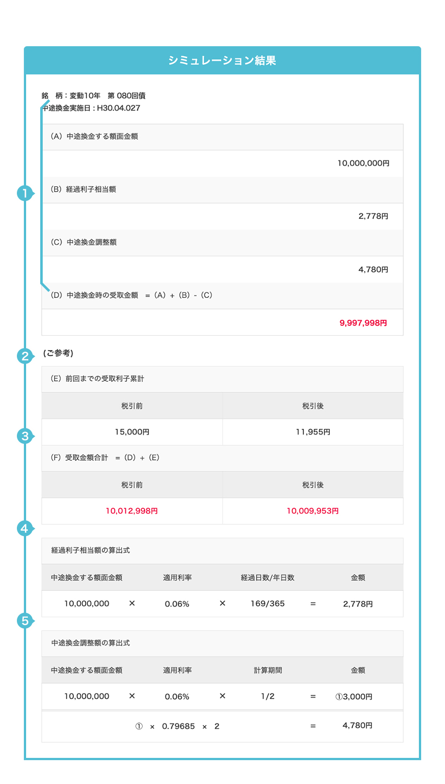Select the (E) 前回までの受取利子累計 heading
The width and height of the screenshot is (445, 784).
(97, 379)
